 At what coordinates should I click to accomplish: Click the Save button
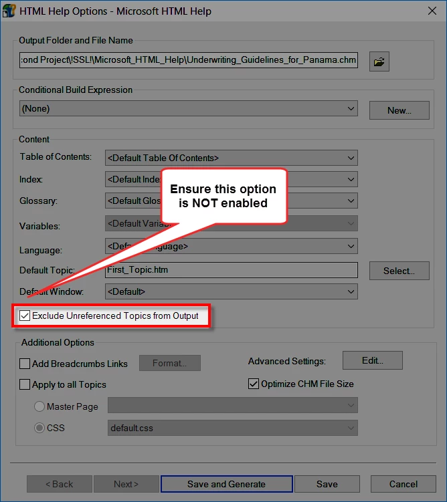tap(327, 484)
